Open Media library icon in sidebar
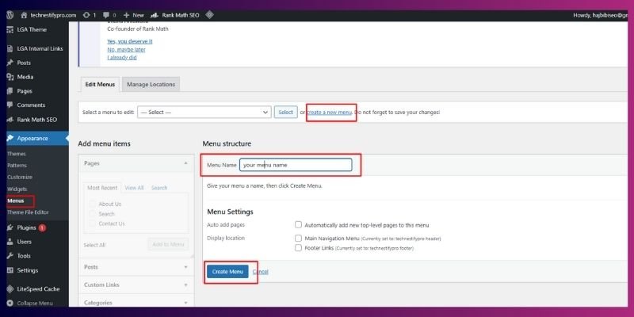This screenshot has height=317, width=634. pyautogui.click(x=9, y=77)
